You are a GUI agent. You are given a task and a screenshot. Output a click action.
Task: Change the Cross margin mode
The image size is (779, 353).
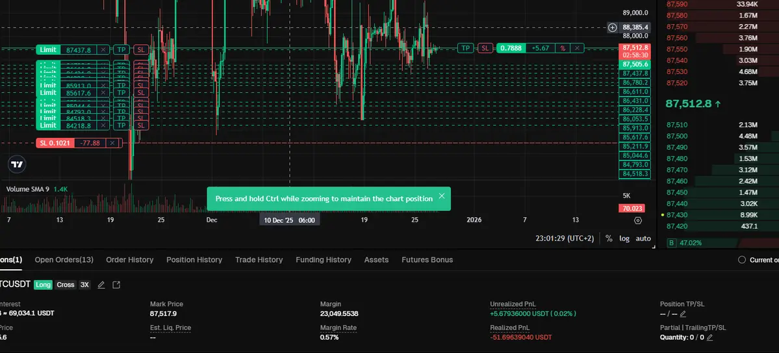(66, 285)
